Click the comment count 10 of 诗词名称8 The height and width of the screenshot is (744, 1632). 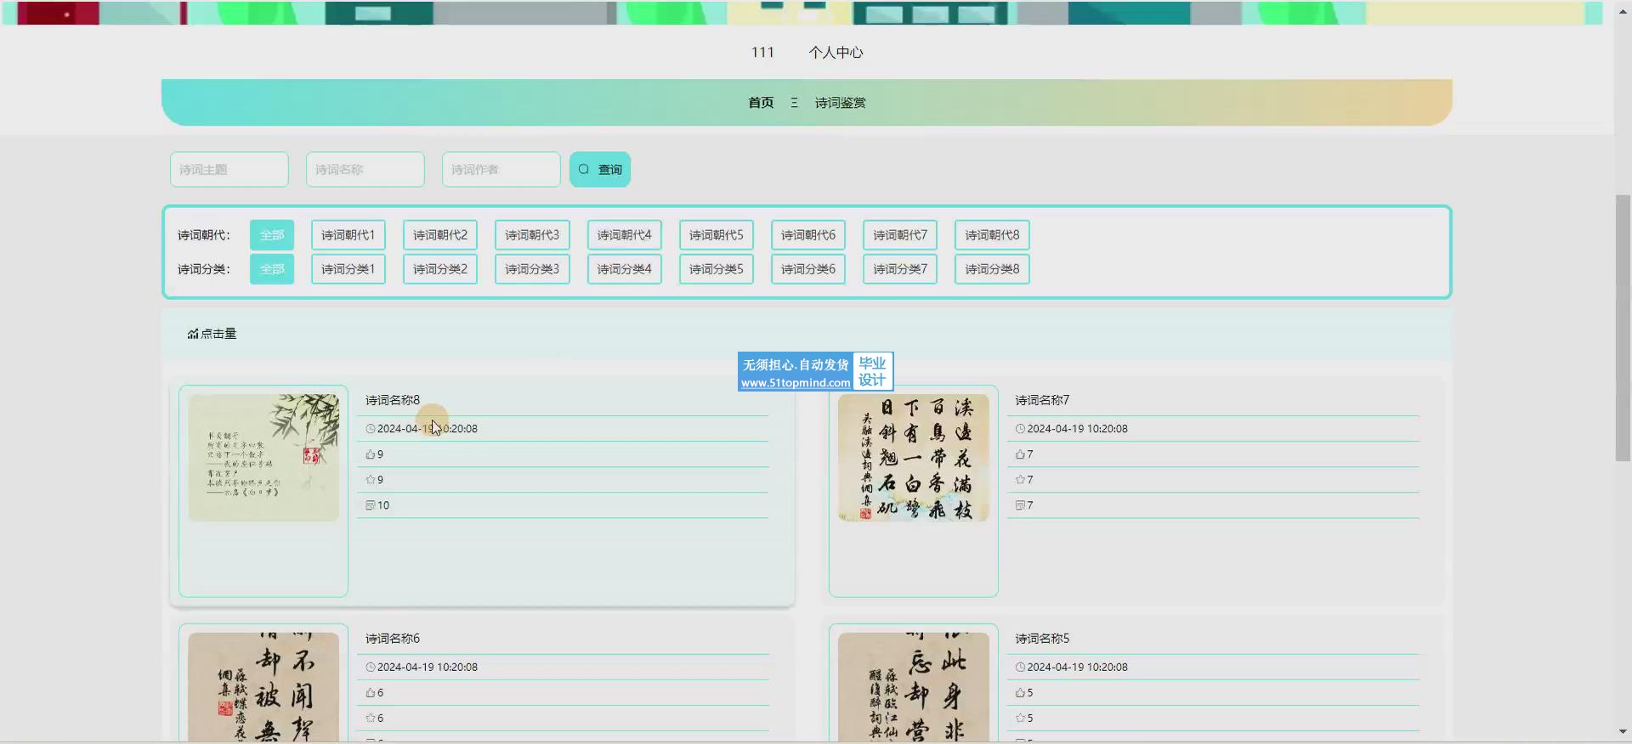383,505
